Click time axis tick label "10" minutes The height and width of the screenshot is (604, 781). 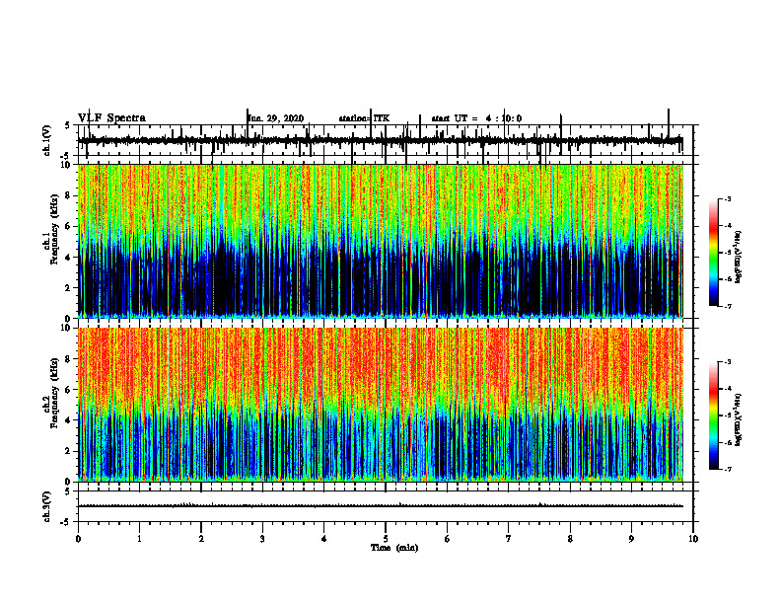[693, 539]
